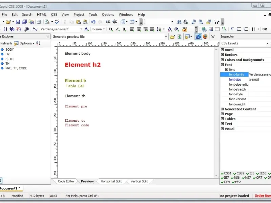
Task: Insert a CSS comment with the /* */ icon
Action: pos(35,29)
